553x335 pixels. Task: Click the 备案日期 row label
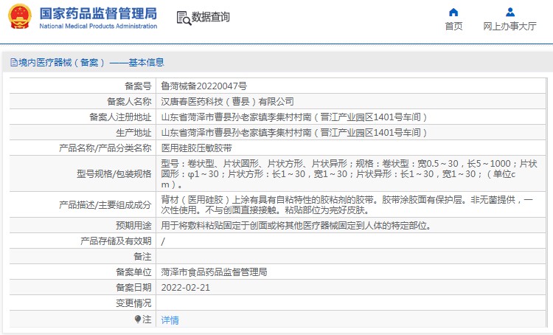coord(133,288)
